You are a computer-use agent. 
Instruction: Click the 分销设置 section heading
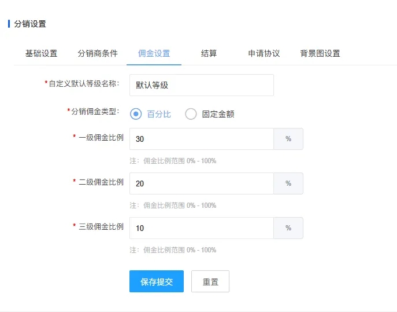[x=29, y=24]
